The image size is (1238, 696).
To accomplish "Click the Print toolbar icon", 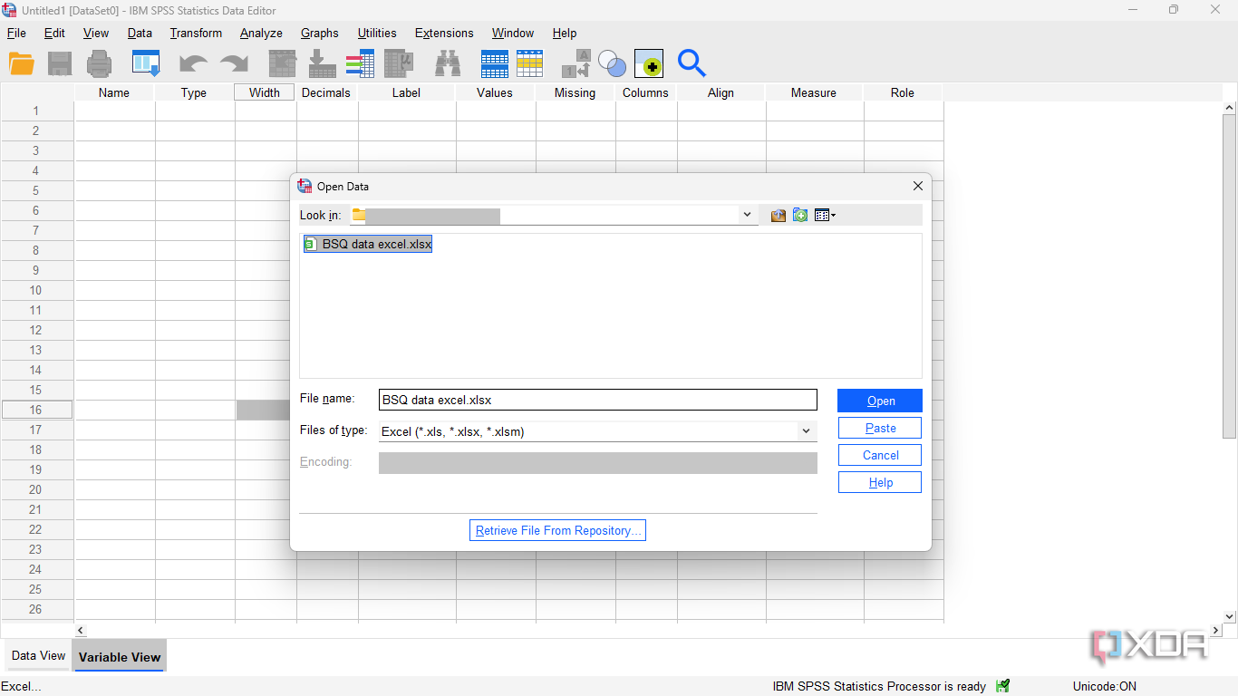I will coord(99,63).
